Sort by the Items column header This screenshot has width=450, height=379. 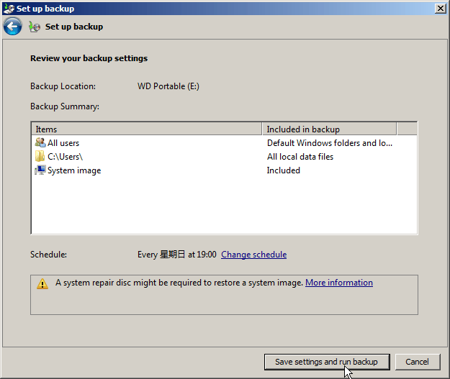tap(147, 129)
